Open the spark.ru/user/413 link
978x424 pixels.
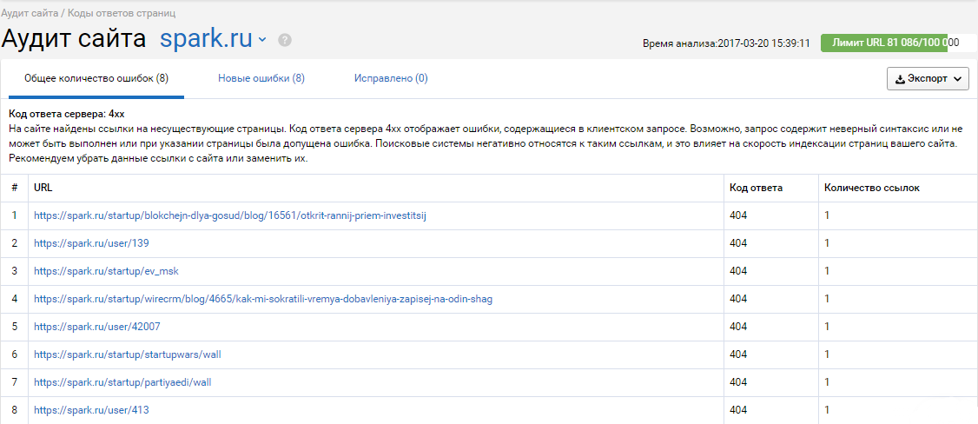(x=92, y=409)
